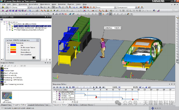The height and width of the screenshot is (110, 179).
Task: Click the Operation Tree filter icon
Action: coord(2,20)
